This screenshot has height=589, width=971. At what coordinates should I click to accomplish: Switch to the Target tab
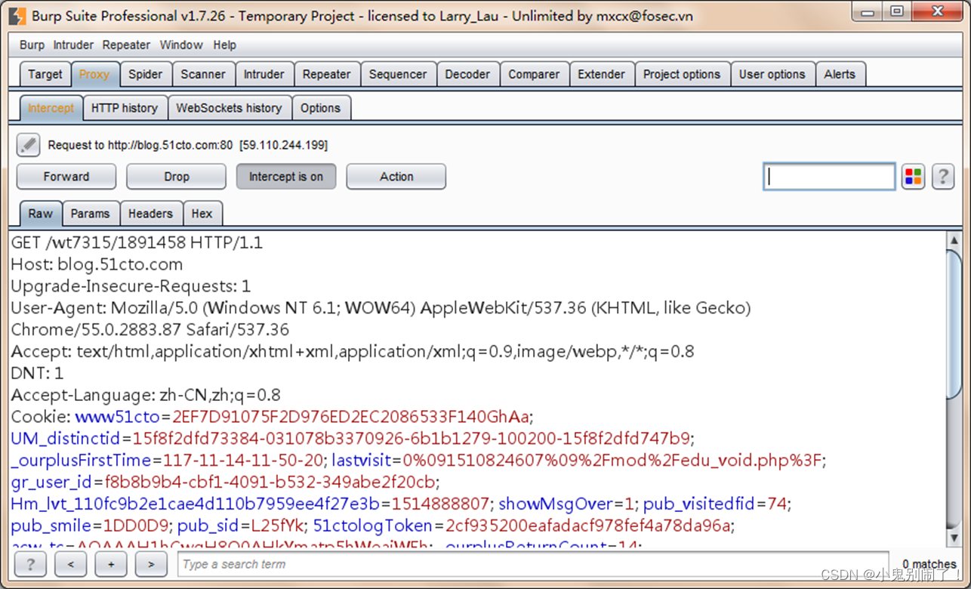(x=45, y=74)
